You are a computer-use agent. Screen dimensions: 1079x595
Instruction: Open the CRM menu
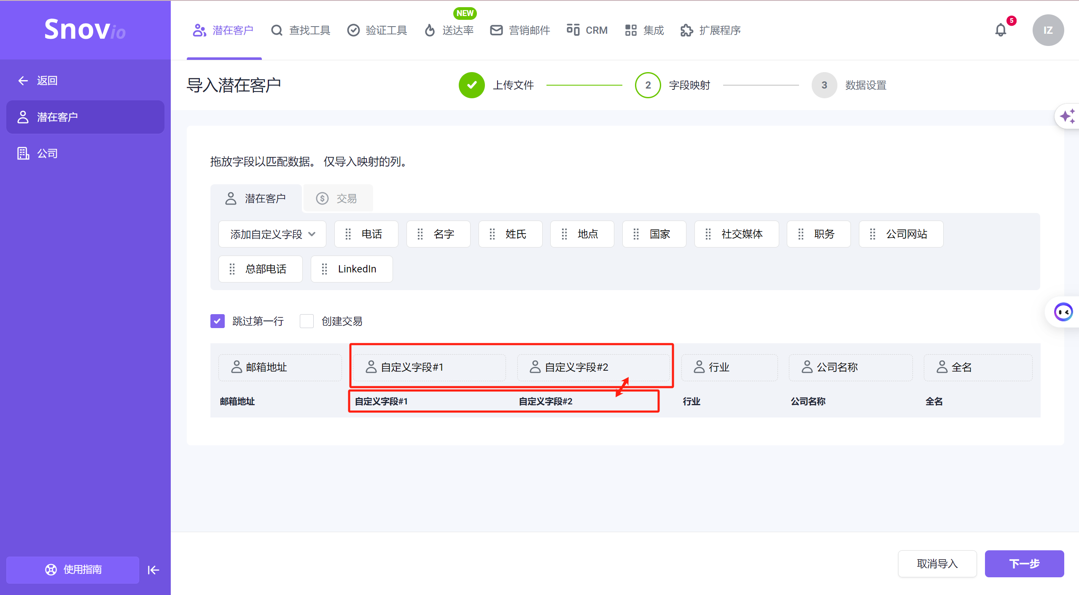pos(587,30)
